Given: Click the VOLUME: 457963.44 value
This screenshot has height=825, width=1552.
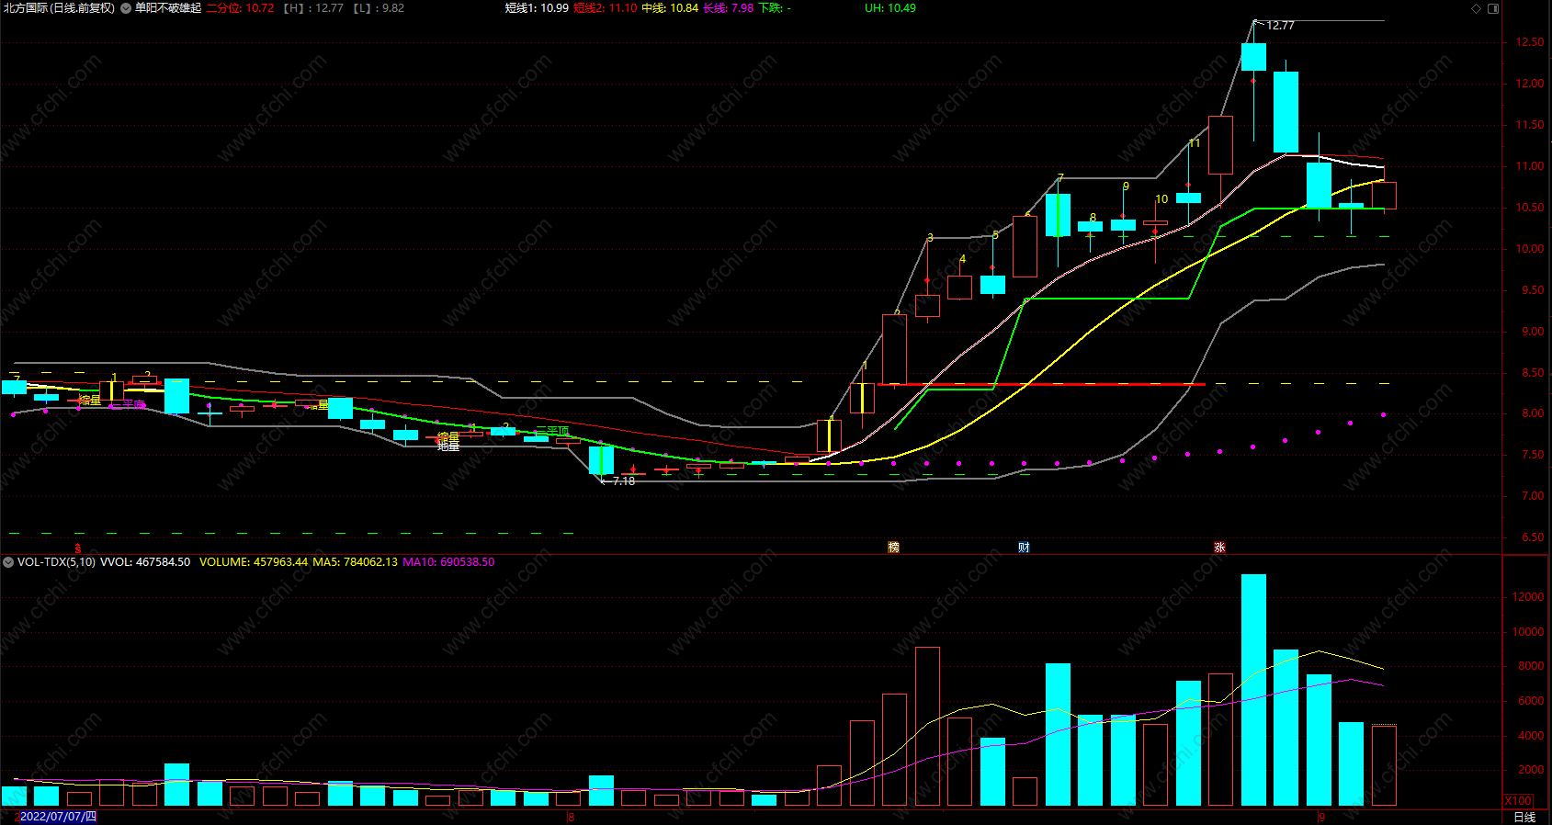Looking at the screenshot, I should point(254,562).
